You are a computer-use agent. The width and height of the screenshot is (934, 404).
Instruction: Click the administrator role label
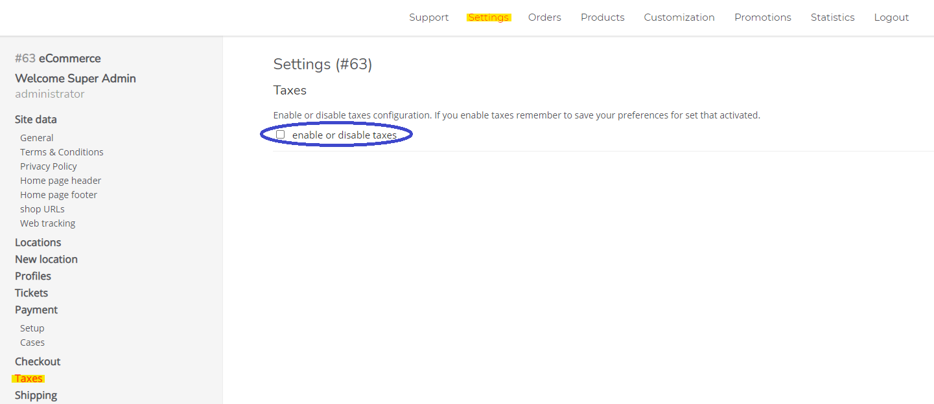pos(50,94)
